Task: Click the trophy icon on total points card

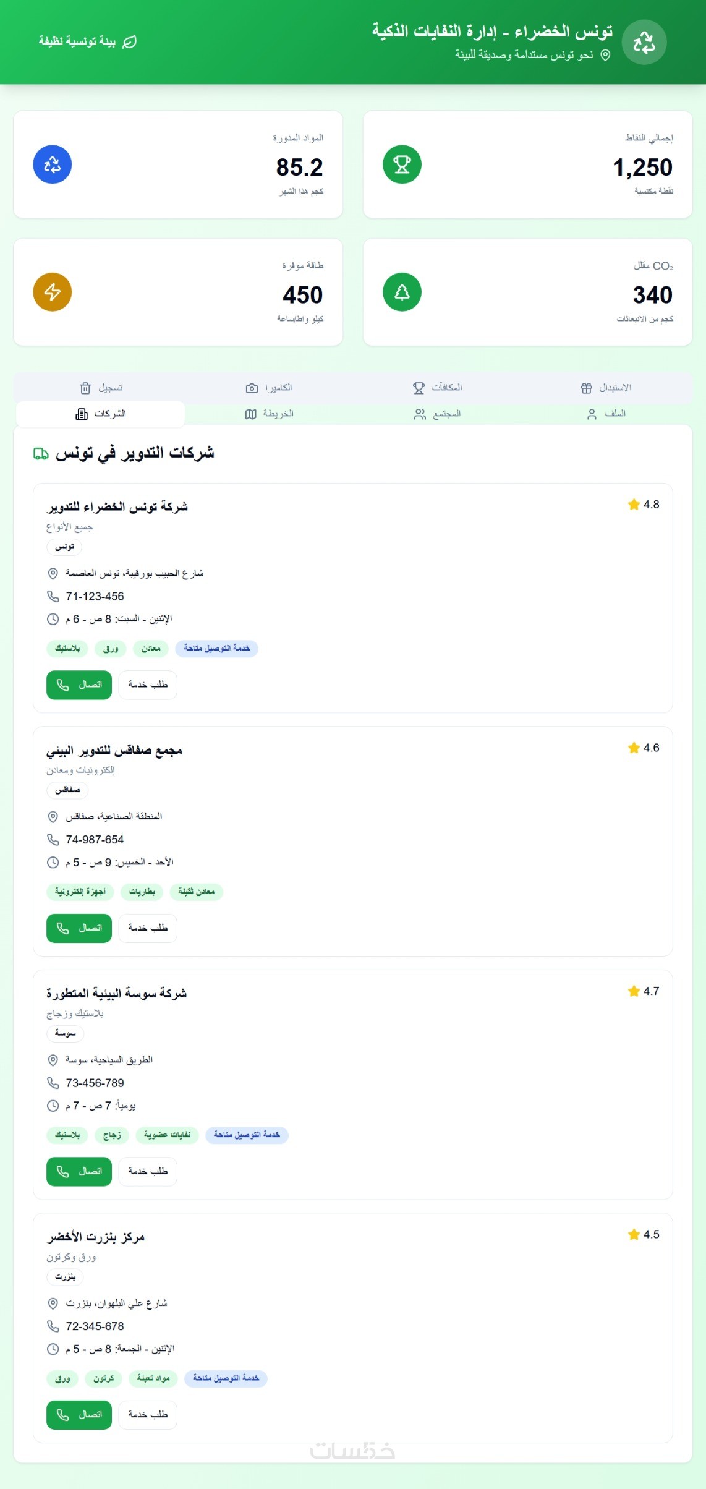Action: coord(402,164)
